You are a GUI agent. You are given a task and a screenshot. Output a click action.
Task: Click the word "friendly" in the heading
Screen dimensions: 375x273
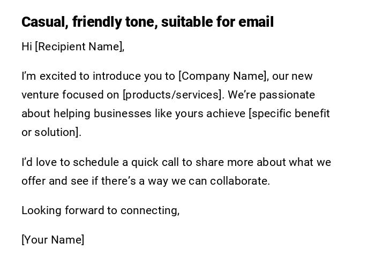[x=96, y=22]
